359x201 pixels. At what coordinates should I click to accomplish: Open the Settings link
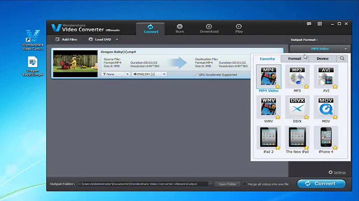pyautogui.click(x=340, y=173)
